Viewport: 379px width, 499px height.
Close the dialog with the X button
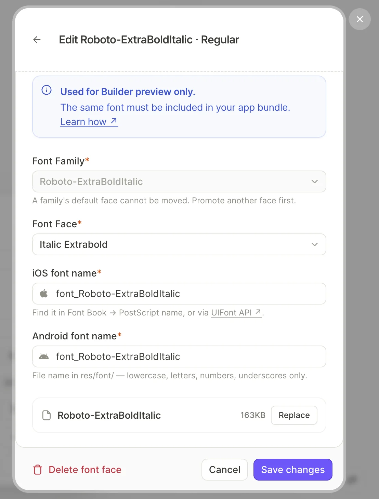[x=360, y=19]
